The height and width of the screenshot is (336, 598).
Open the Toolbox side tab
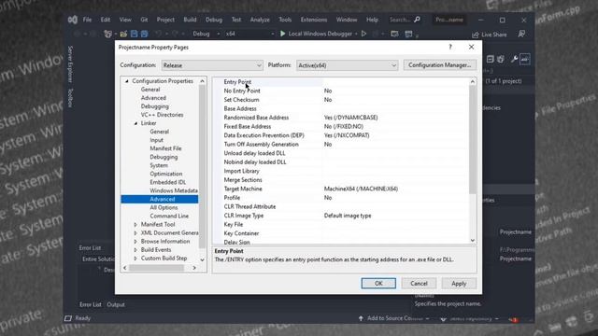click(70, 98)
